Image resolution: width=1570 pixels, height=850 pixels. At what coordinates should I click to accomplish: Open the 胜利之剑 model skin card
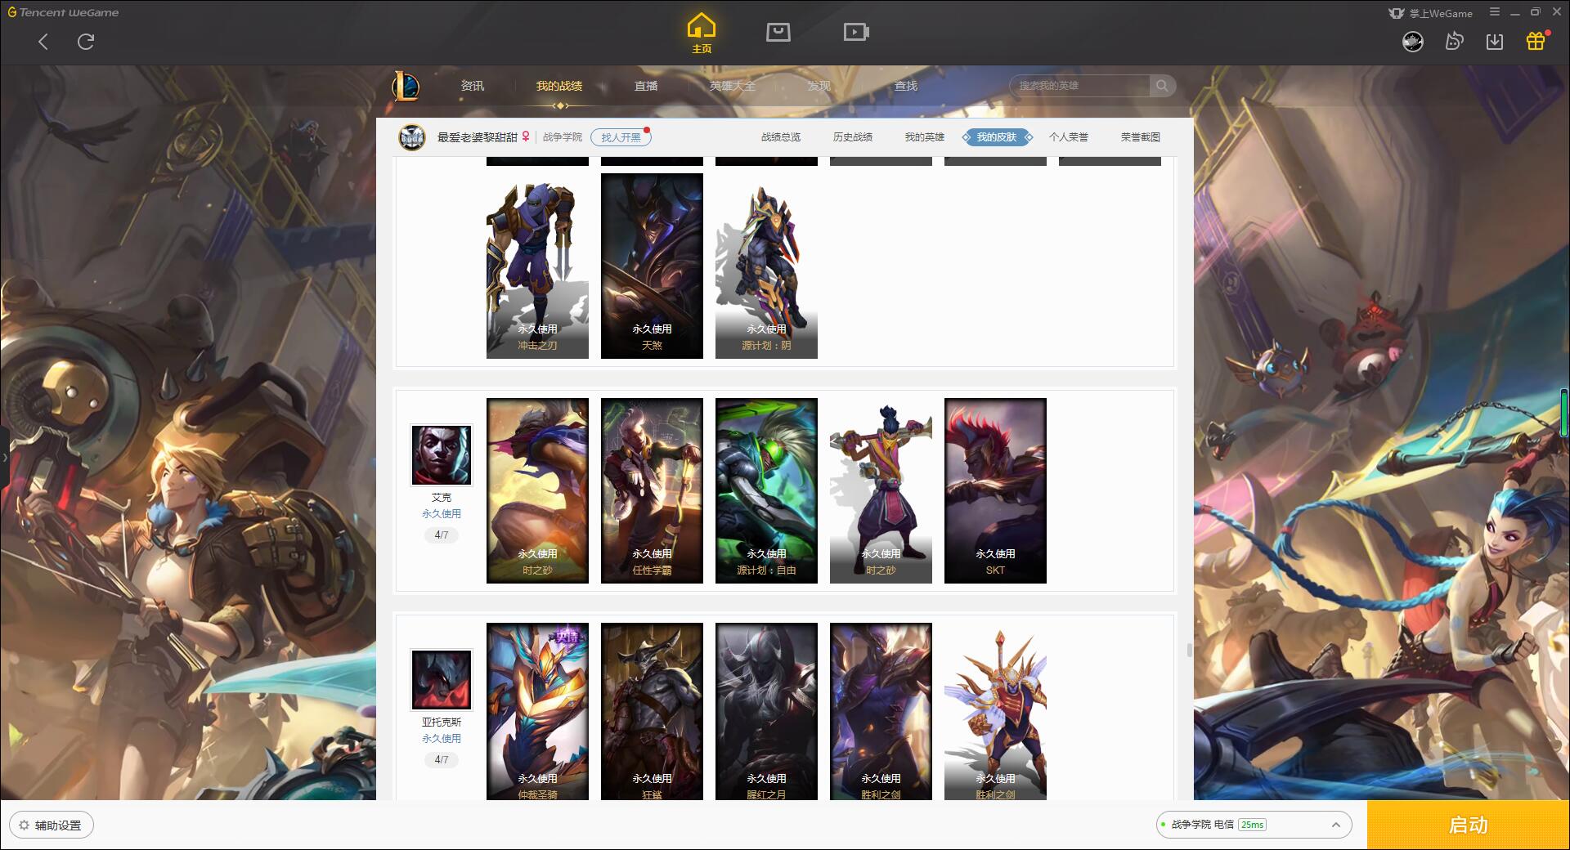click(995, 711)
